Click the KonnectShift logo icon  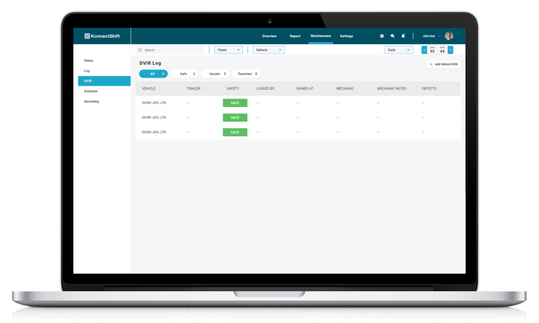(x=87, y=36)
